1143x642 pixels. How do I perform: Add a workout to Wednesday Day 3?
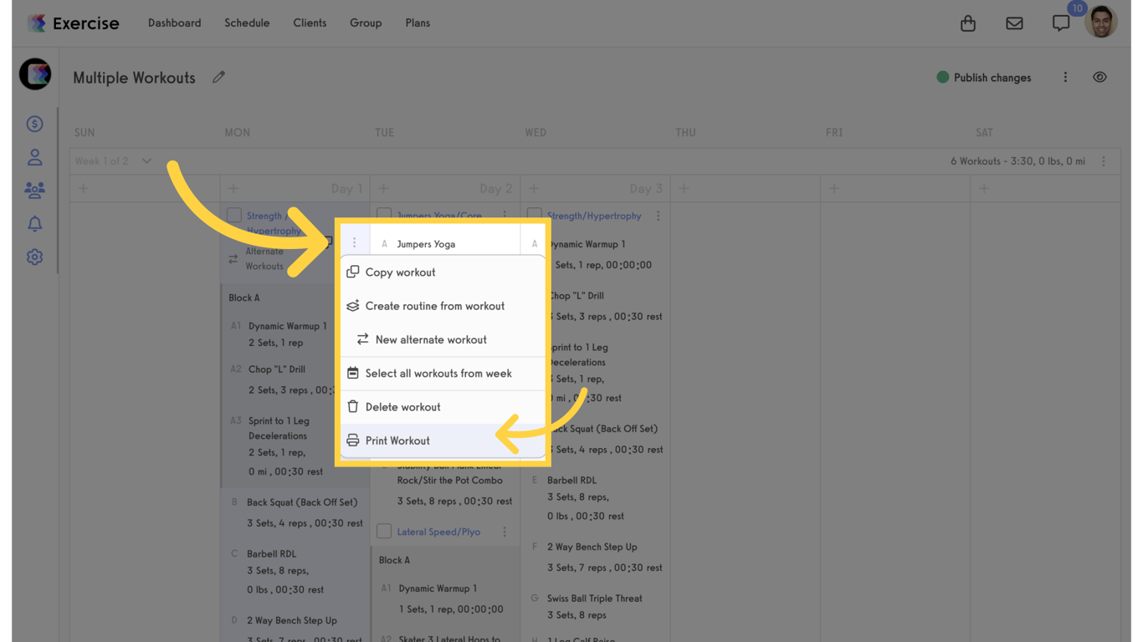point(534,188)
